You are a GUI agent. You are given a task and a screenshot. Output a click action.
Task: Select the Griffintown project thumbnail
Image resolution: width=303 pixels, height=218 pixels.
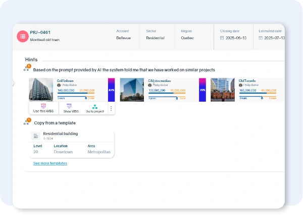point(41,90)
